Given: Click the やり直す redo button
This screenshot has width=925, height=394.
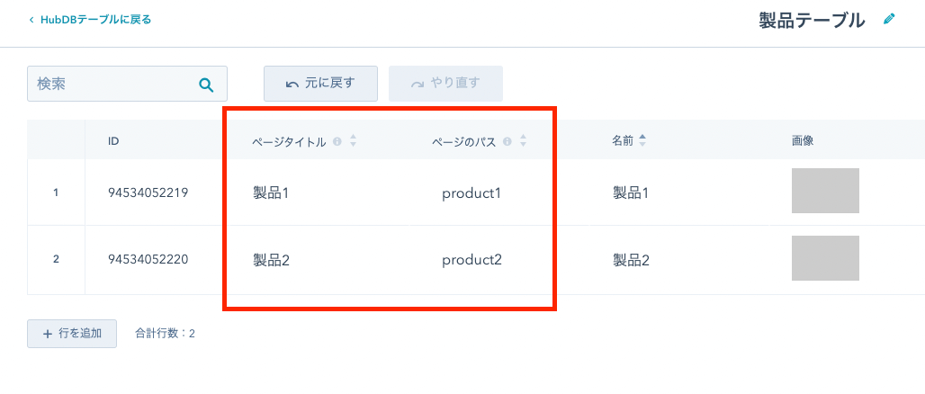Looking at the screenshot, I should (445, 84).
